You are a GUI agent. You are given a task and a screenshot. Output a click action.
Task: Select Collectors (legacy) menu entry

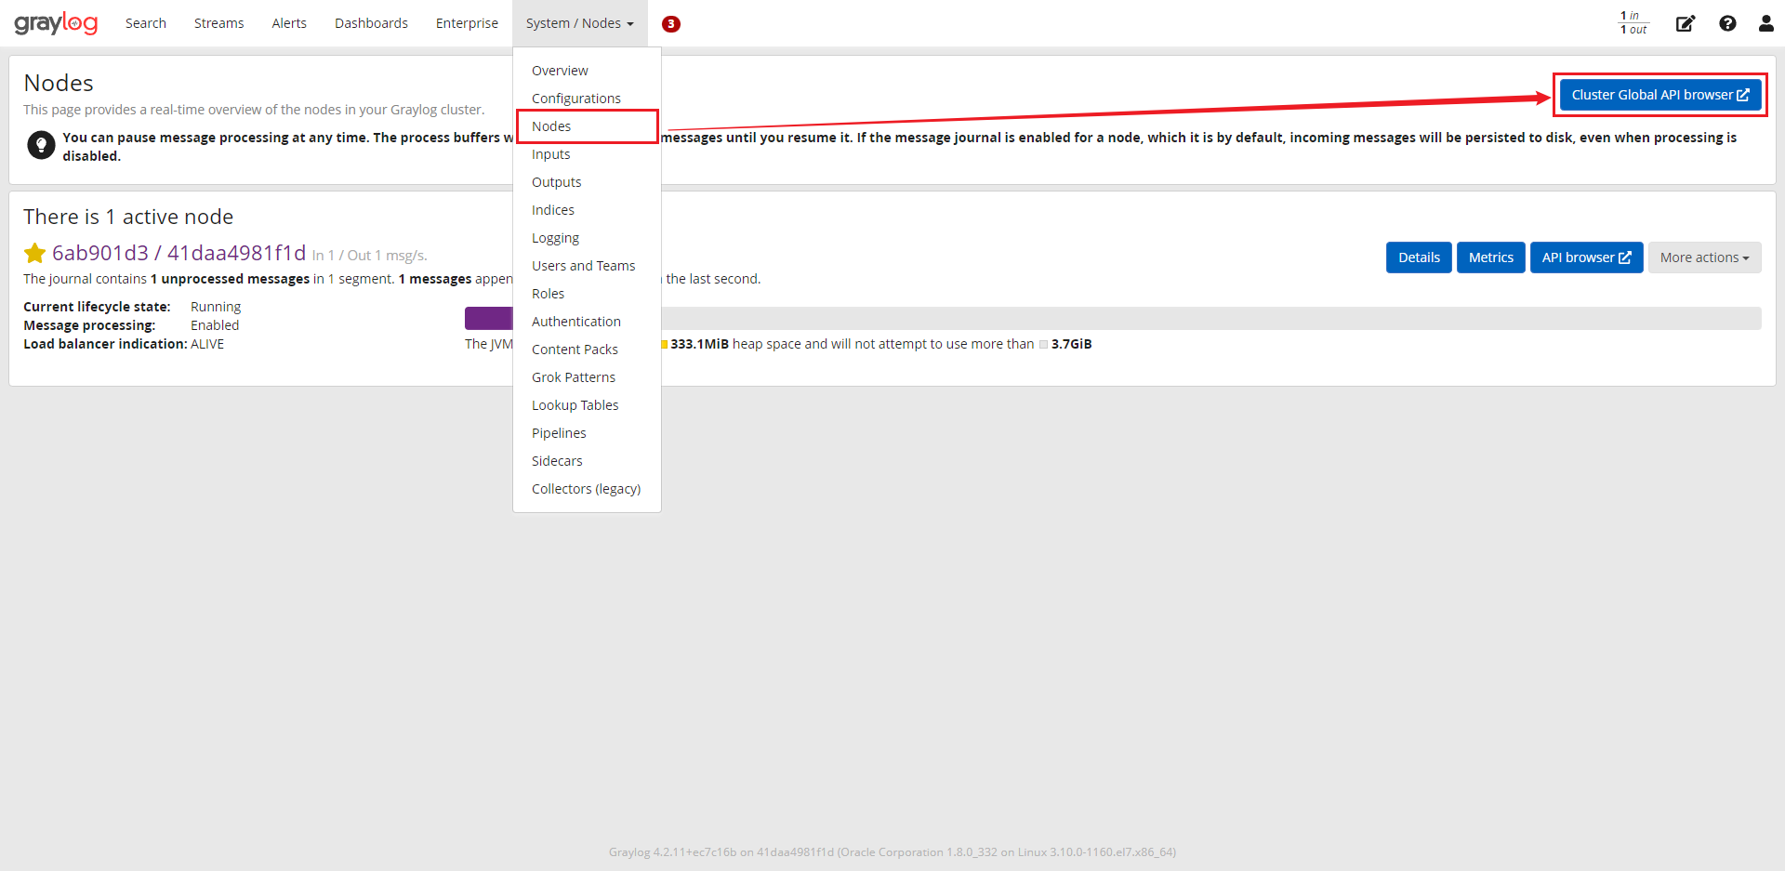tap(587, 489)
